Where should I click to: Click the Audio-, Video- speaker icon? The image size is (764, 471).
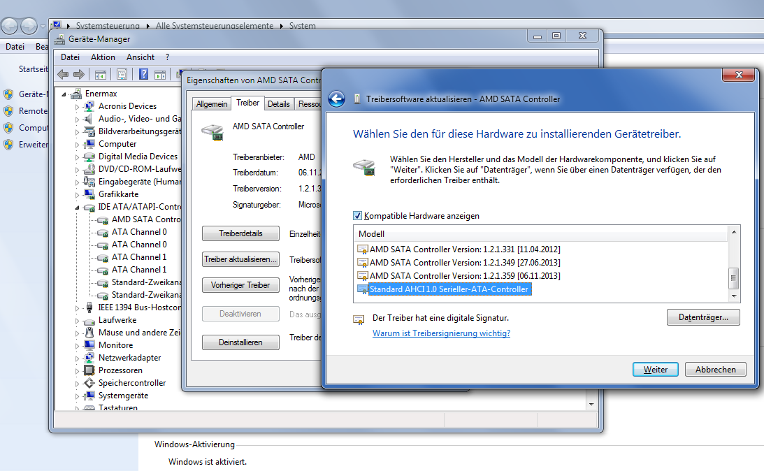(x=89, y=118)
